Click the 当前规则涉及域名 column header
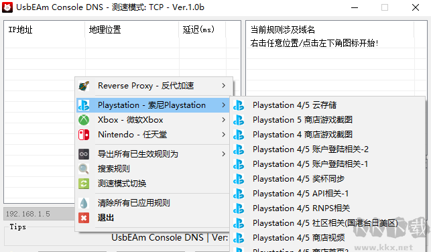This screenshot has height=252, width=431. [330, 29]
